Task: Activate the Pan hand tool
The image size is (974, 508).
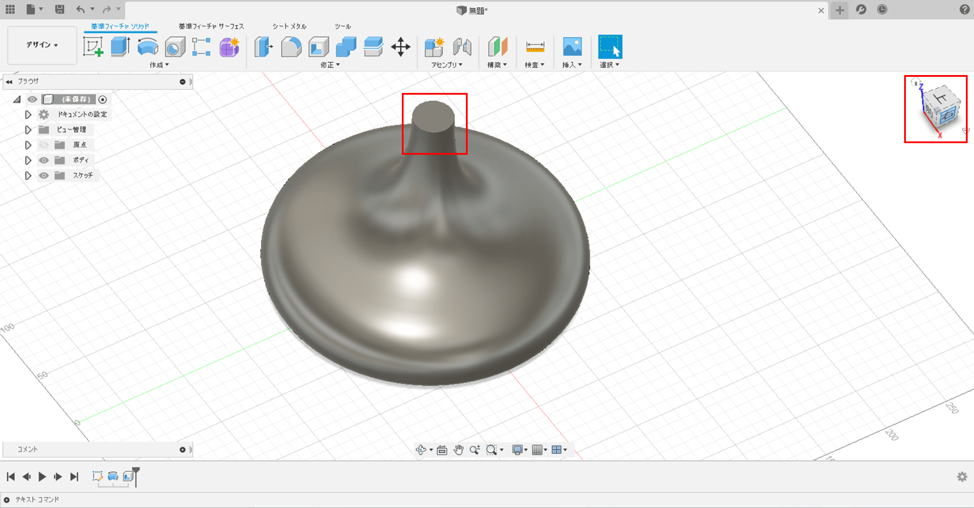Action: 458,450
